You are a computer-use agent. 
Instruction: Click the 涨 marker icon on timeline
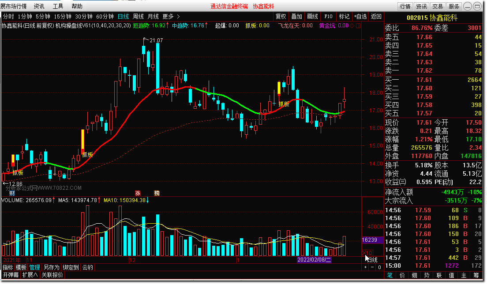[138, 193]
